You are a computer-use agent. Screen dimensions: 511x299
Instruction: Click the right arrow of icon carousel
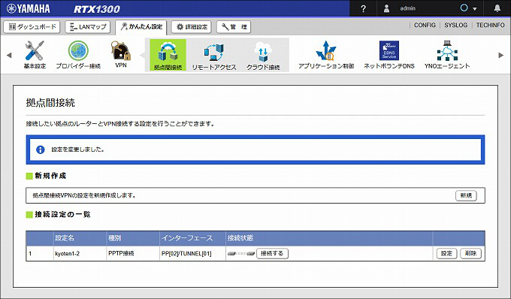[x=501, y=55]
